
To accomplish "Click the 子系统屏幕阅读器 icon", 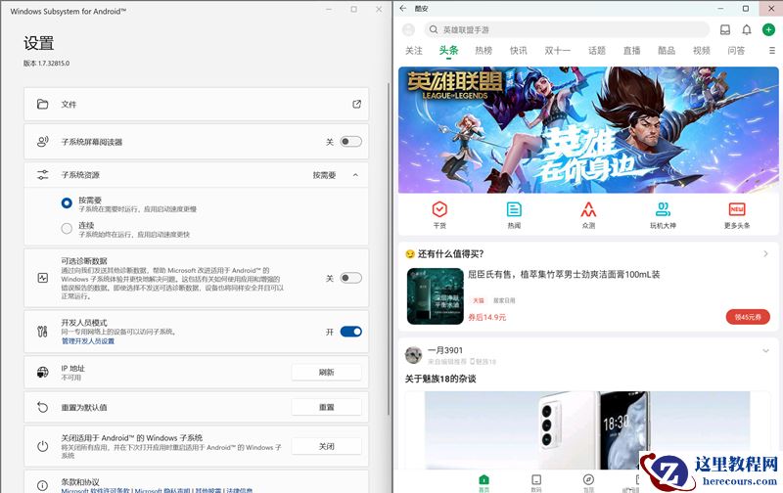I will pyautogui.click(x=42, y=142).
